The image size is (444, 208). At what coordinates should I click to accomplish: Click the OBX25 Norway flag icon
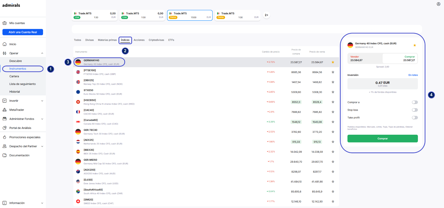(78, 82)
